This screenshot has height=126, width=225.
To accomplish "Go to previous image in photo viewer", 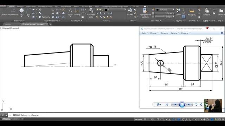I will coord(175,105).
